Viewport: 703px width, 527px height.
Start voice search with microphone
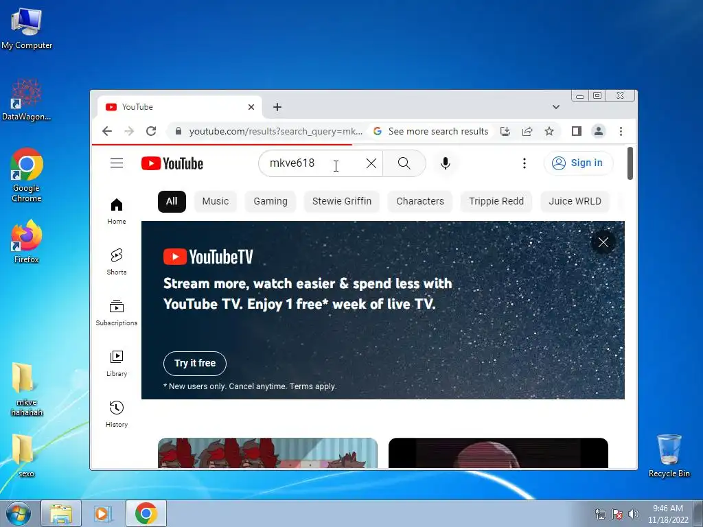(x=445, y=163)
